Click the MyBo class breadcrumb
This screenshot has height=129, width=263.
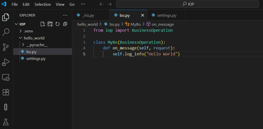click(x=135, y=24)
